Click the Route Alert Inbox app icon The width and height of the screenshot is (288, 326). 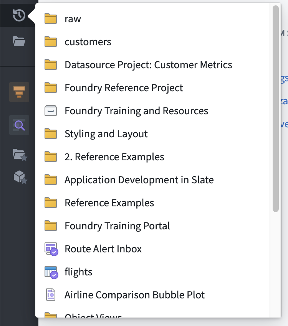(51, 249)
